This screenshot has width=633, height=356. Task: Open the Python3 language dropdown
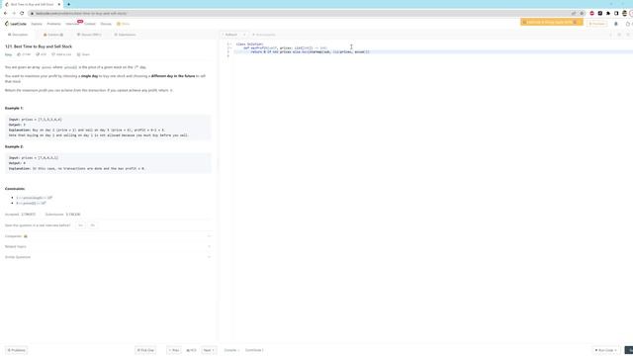point(234,35)
